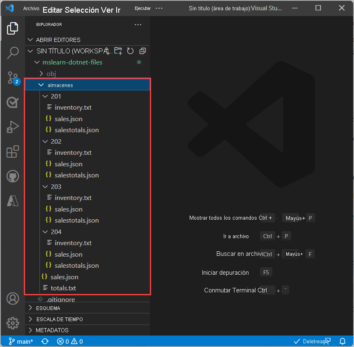
Task: Expand the ESCALA DE TIEMPO section
Action: (59, 319)
